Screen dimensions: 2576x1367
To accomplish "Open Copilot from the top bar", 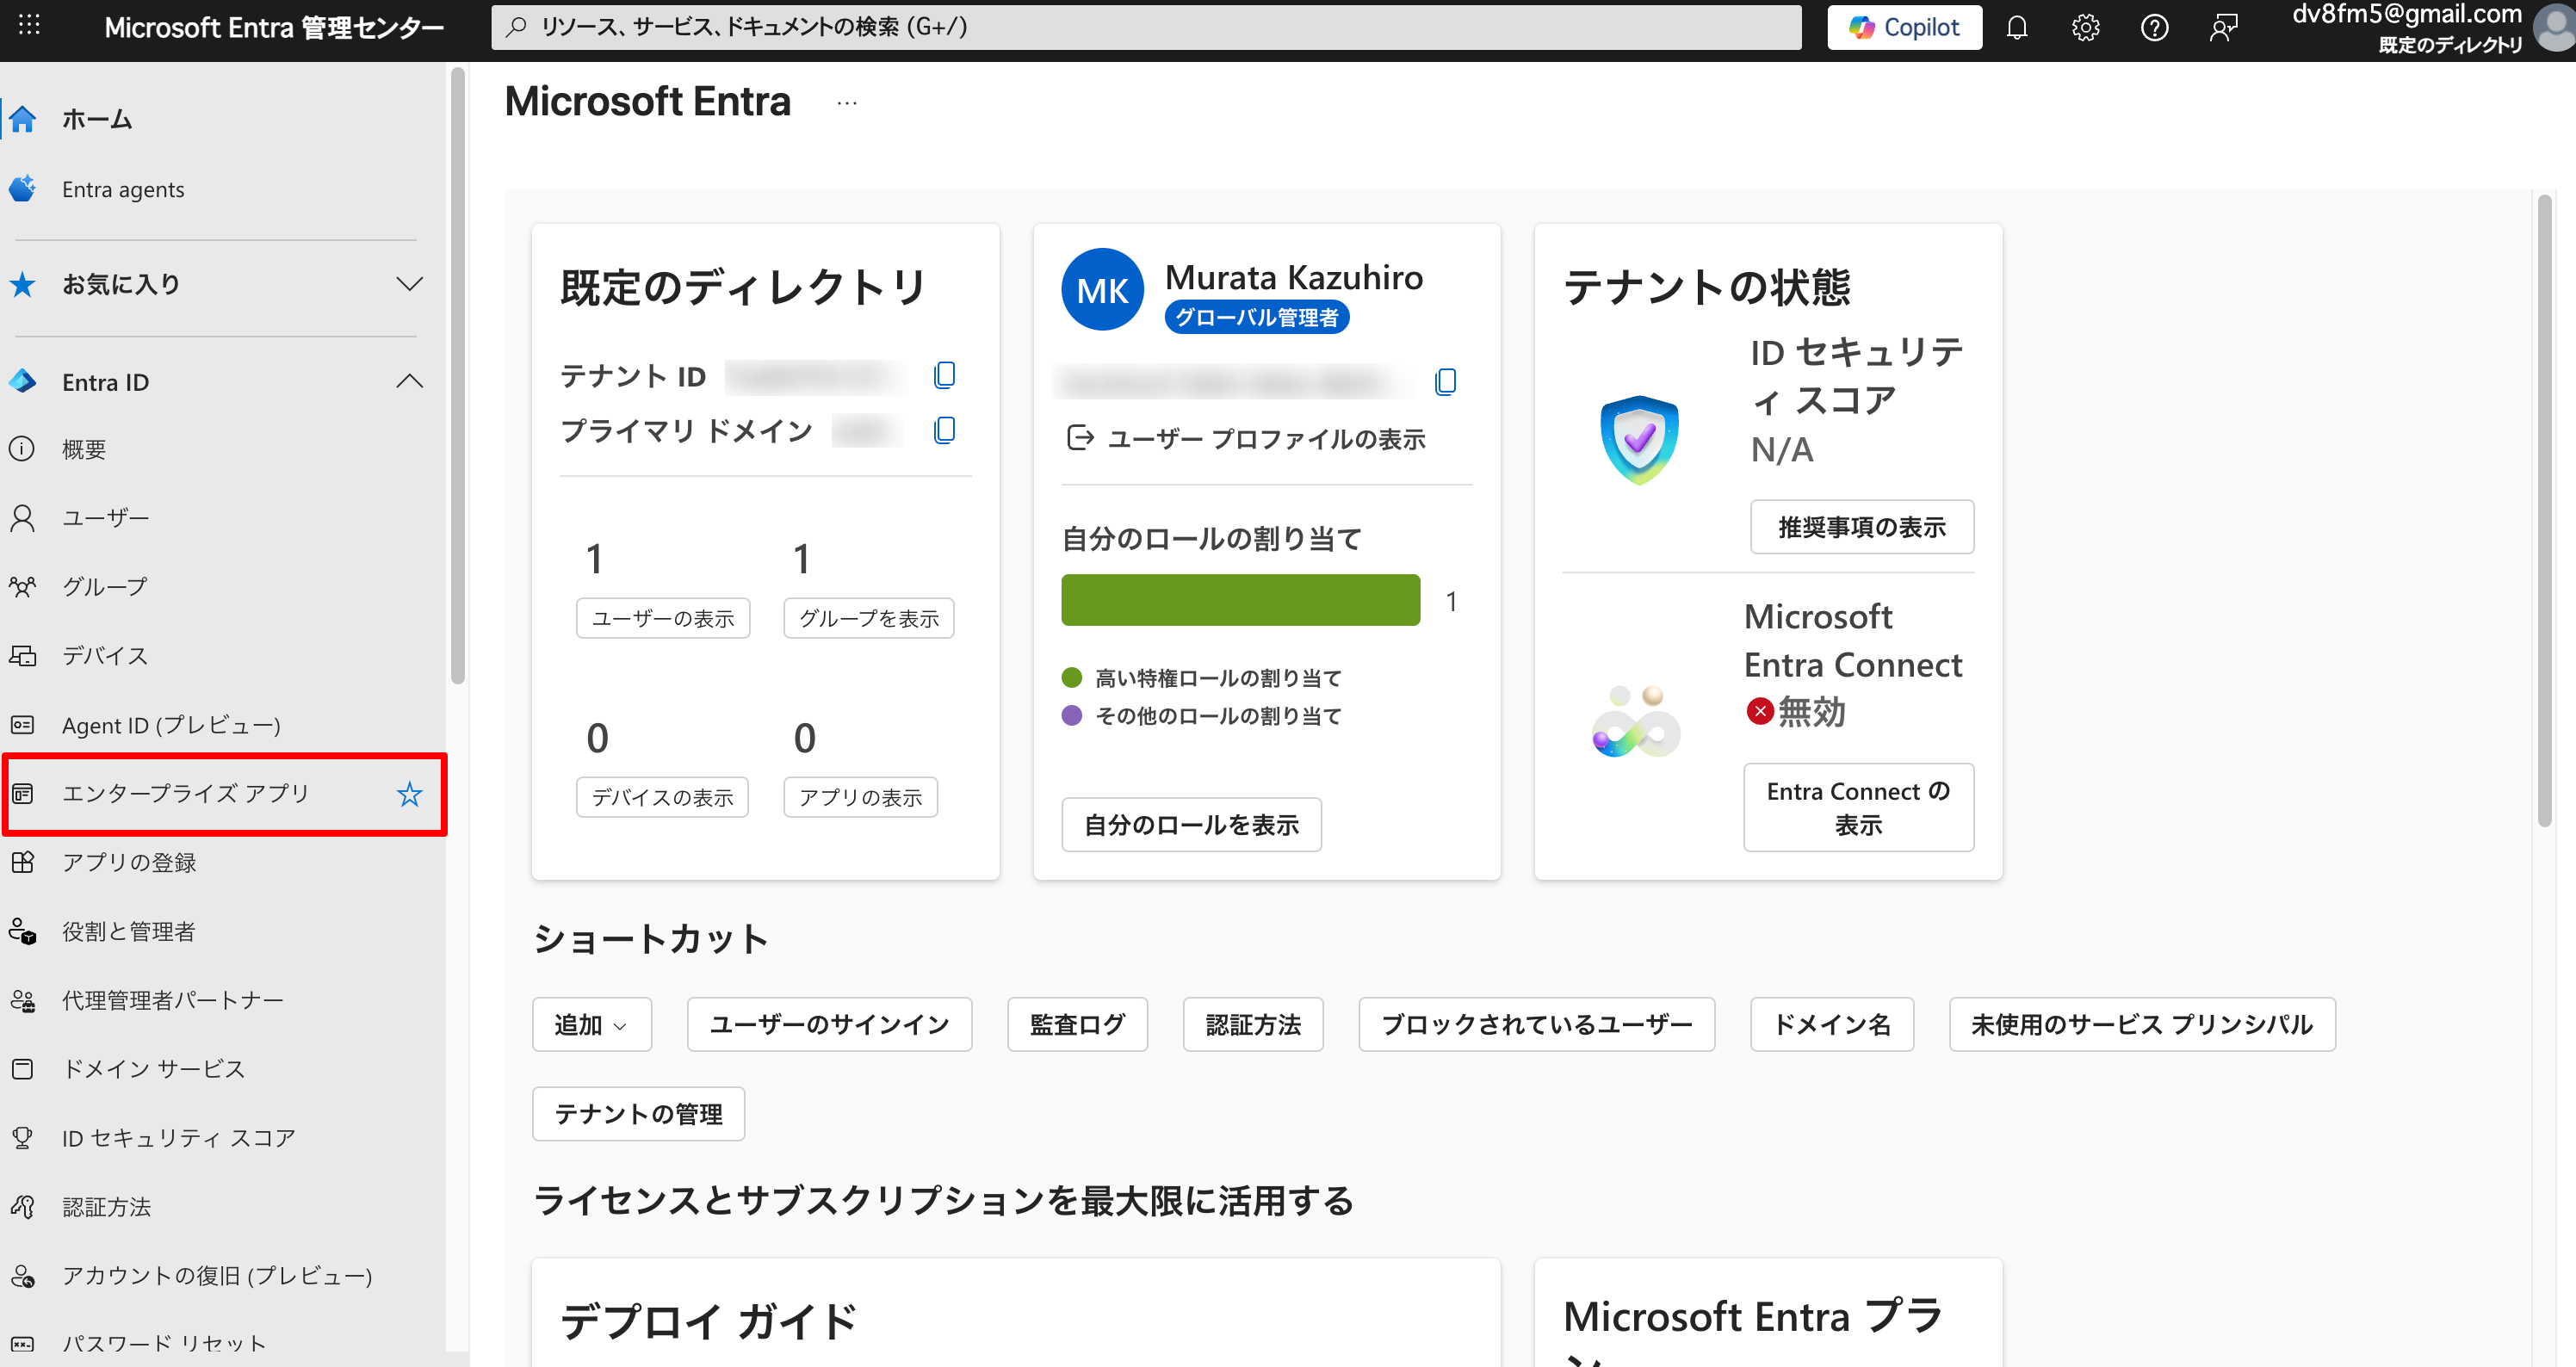I will [x=1904, y=27].
